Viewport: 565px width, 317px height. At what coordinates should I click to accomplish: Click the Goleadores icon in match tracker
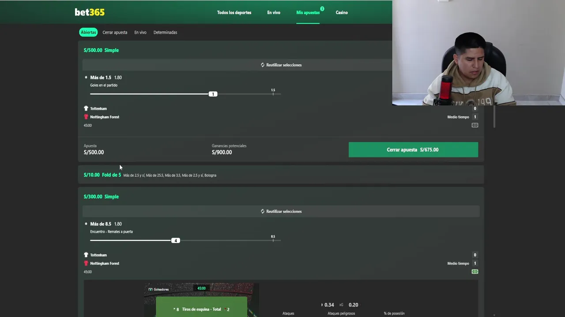[x=150, y=289]
